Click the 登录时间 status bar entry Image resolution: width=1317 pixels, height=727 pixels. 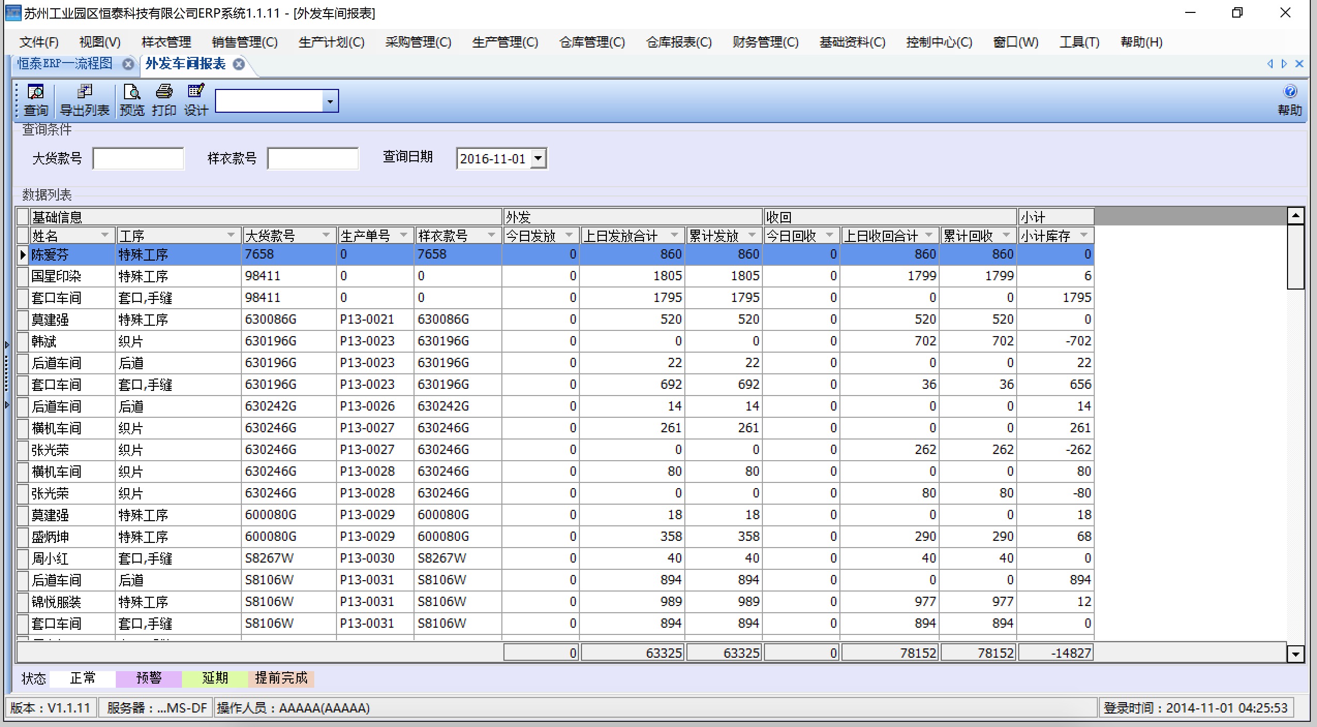pos(1196,708)
